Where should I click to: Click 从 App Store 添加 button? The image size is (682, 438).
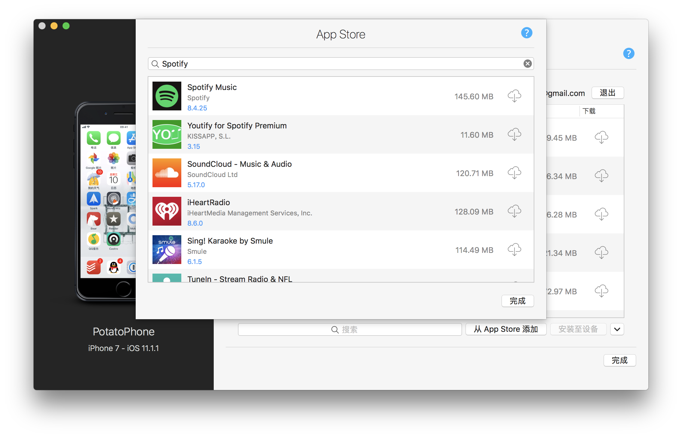(506, 329)
